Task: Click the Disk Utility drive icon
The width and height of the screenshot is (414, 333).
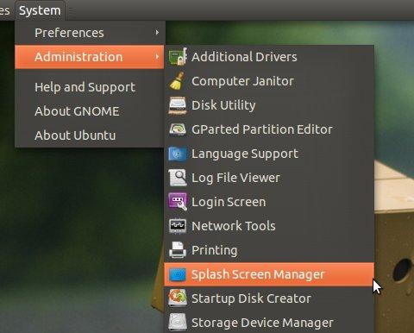Action: click(x=178, y=105)
